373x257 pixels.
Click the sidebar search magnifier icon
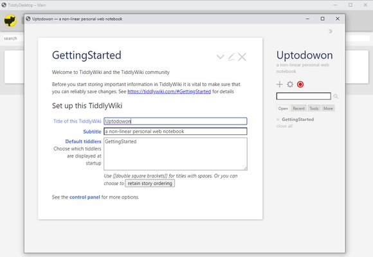[336, 96]
